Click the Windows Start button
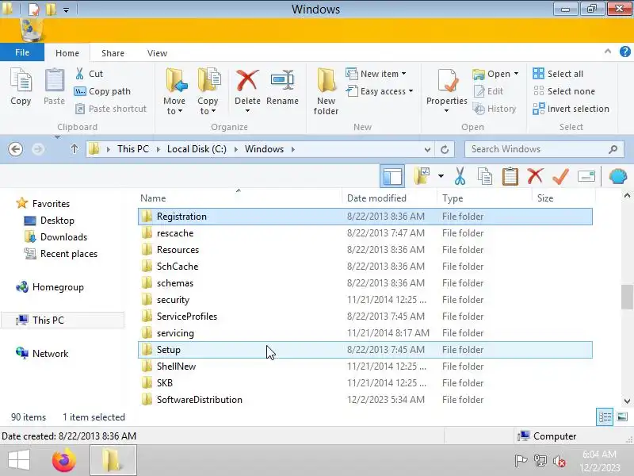Screen dimensions: 634x476 tap(18, 460)
